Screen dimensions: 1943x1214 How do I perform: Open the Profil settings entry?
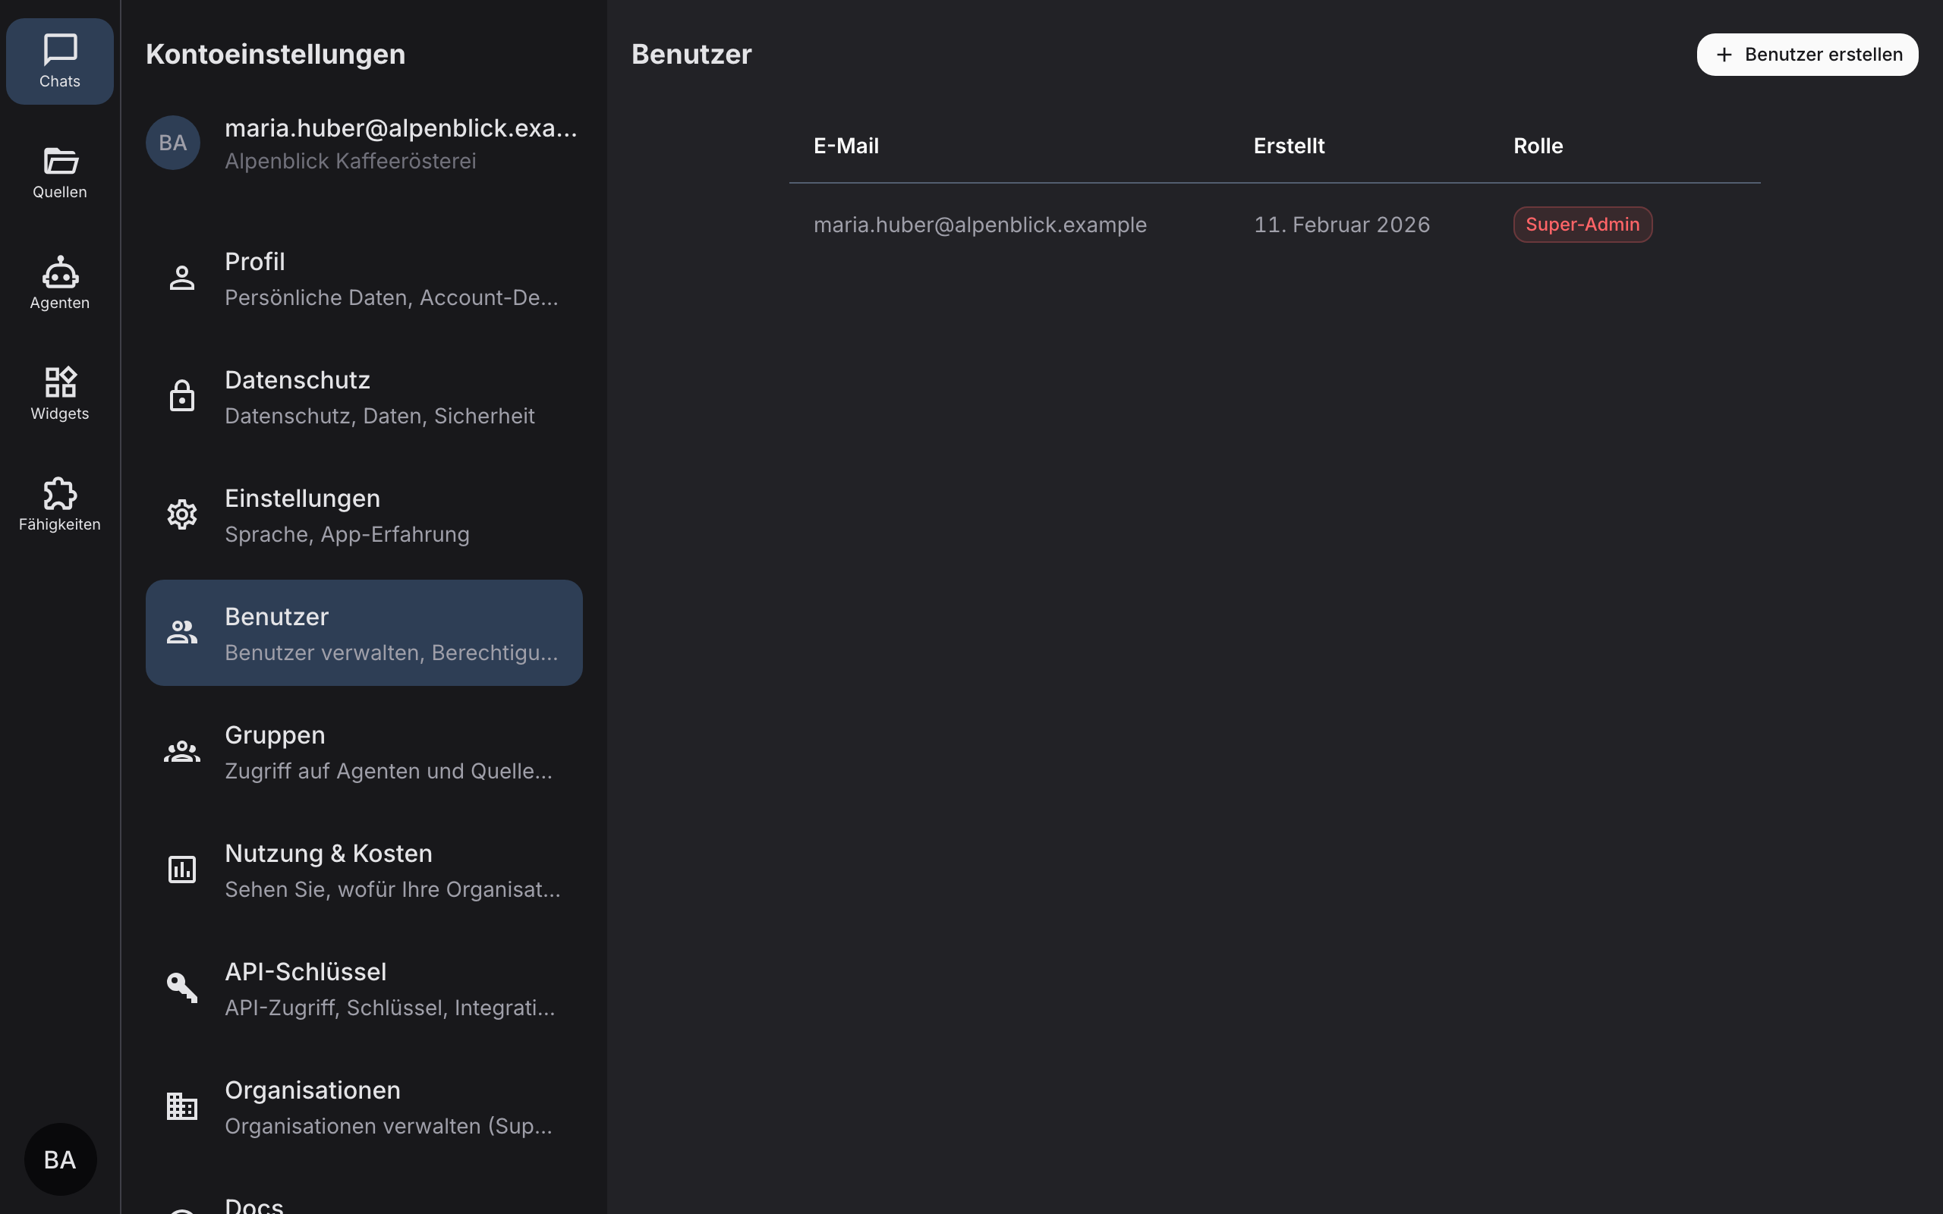[x=364, y=278]
